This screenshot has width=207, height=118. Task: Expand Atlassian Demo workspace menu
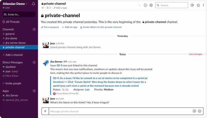click(15, 4)
